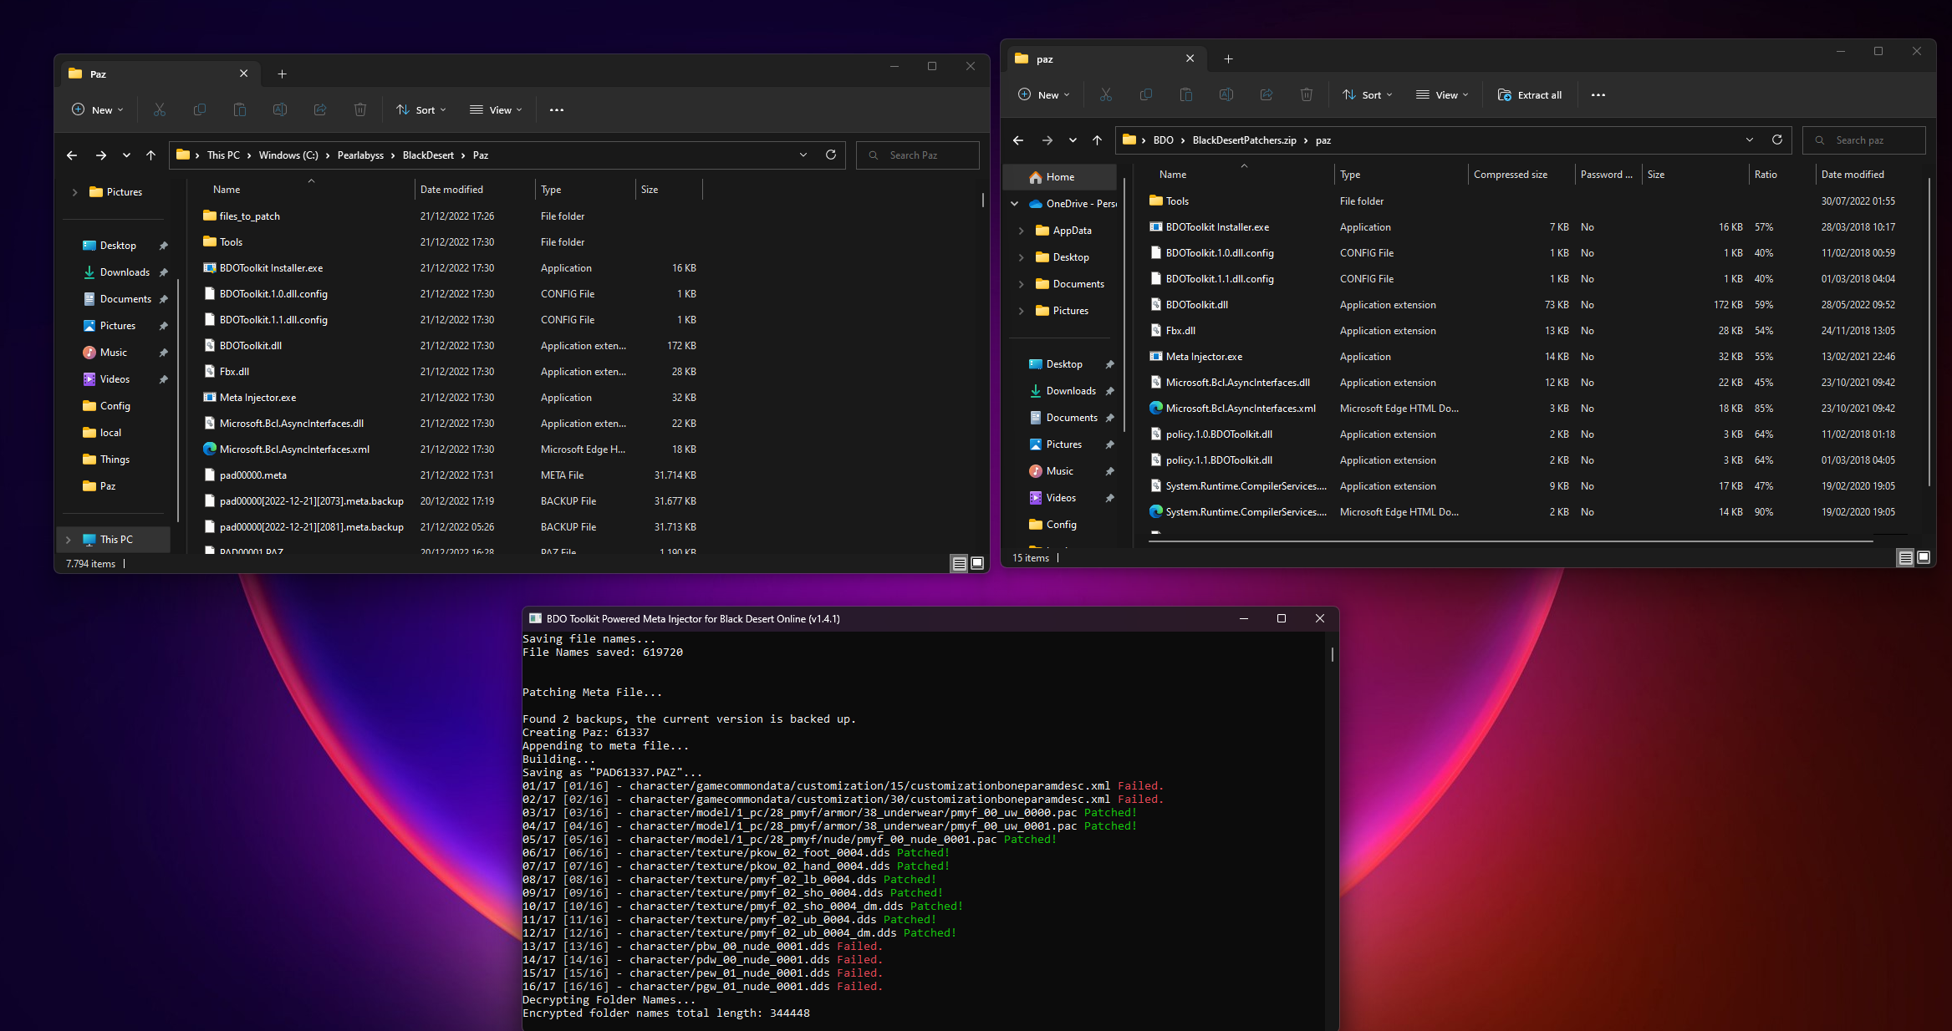
Task: Click Back arrow in zip explorer window
Action: pos(1017,140)
